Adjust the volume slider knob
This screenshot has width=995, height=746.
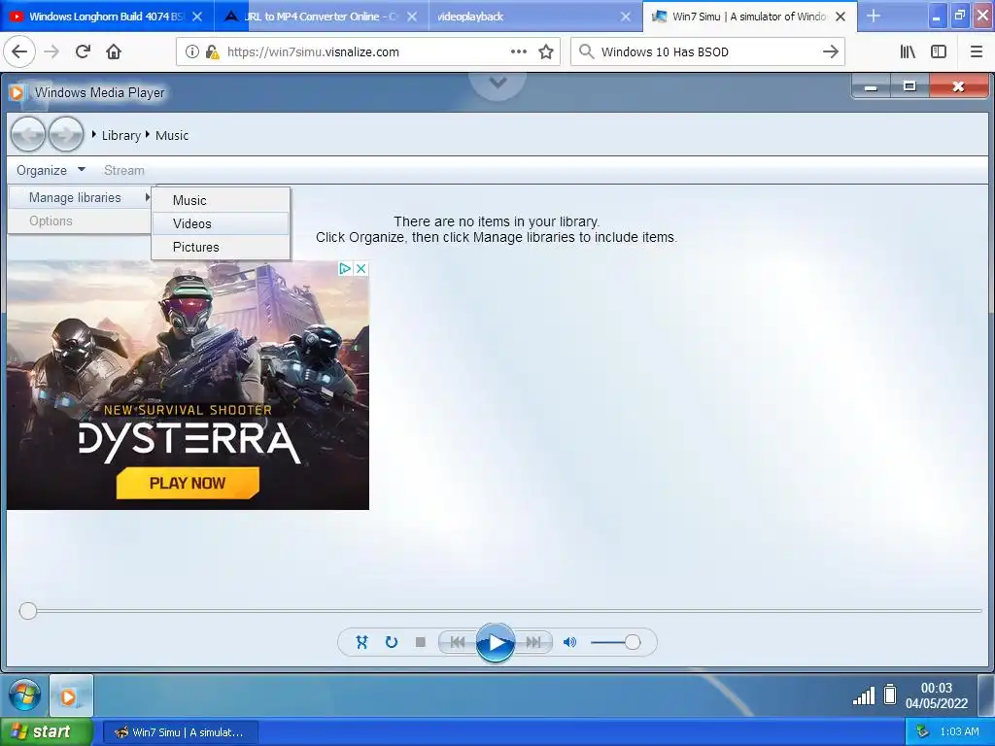[632, 642]
